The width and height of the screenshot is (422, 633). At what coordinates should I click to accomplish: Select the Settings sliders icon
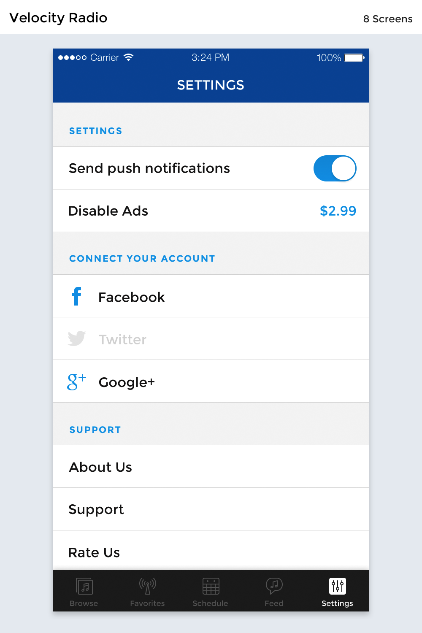[x=337, y=586]
